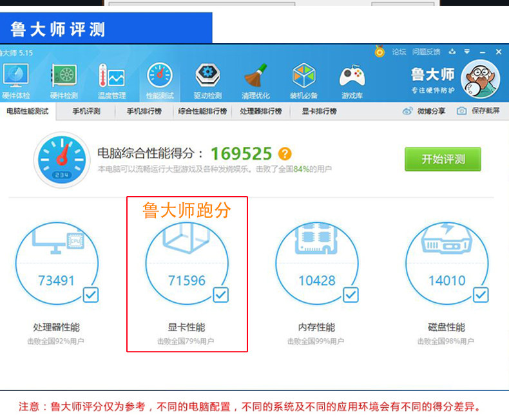Screen dimensions: 509x420
Task: Open 游戏库 game library controller icon
Action: pos(352,76)
